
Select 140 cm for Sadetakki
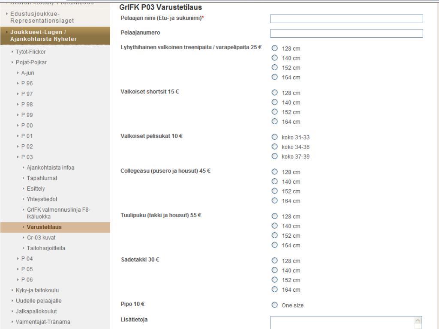click(x=275, y=270)
